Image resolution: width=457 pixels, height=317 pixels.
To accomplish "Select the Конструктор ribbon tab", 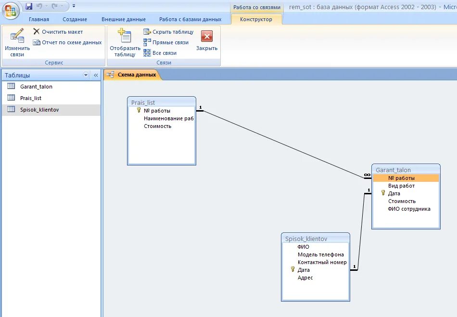I will (x=256, y=19).
